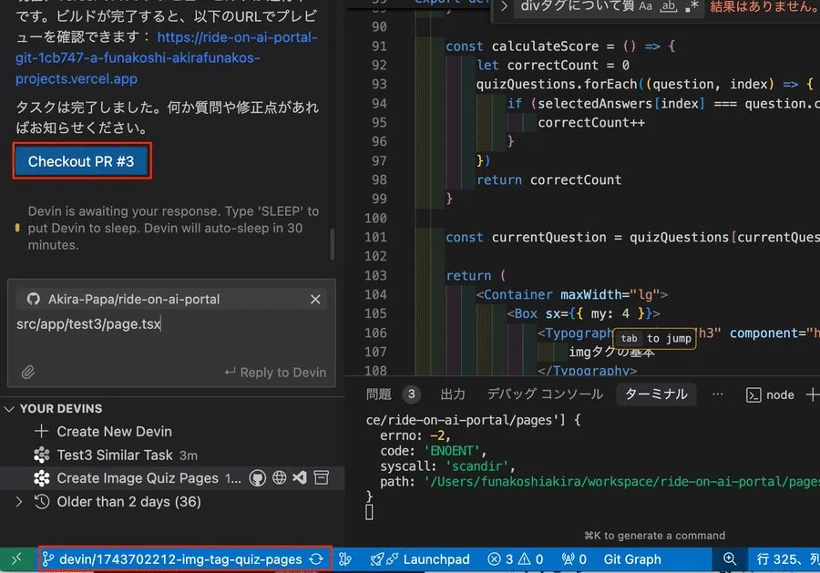Image resolution: width=820 pixels, height=573 pixels.
Task: Open ports forwarded indicator showing 0
Action: pyautogui.click(x=574, y=559)
